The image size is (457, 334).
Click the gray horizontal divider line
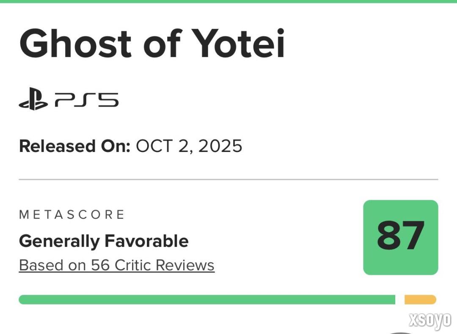[x=228, y=179]
